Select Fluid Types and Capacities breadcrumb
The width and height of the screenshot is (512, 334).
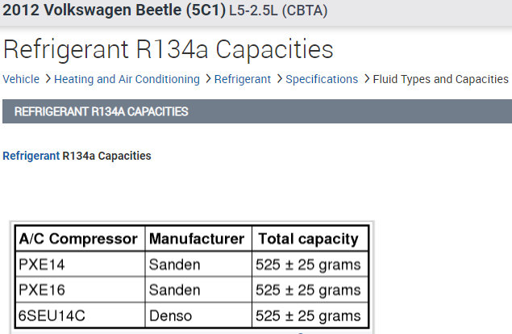(441, 79)
